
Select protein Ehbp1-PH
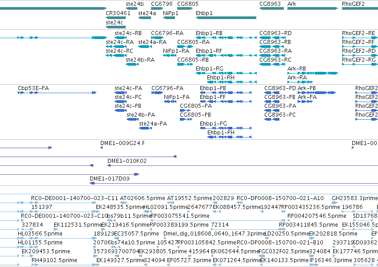coord(221,133)
